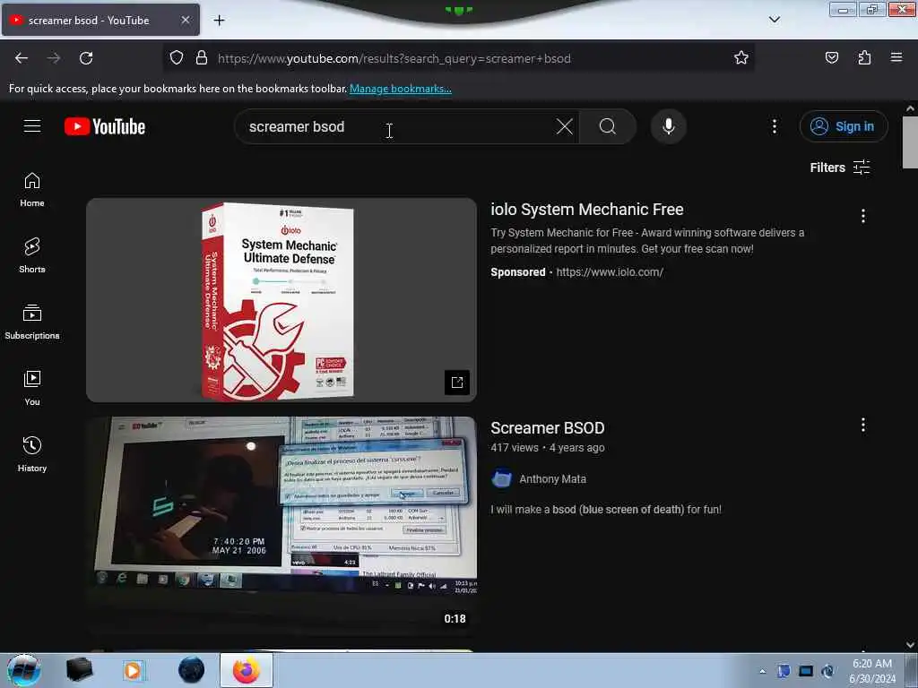Open Shorts in the sidebar
The width and height of the screenshot is (918, 688).
coord(32,255)
